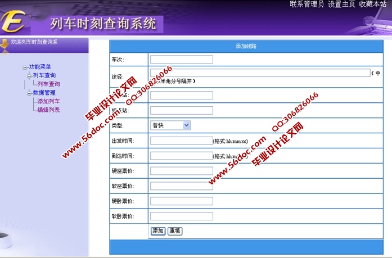This screenshot has height=258, width=392.
Task: Focus the 出发时间 input field
Action: coord(182,141)
